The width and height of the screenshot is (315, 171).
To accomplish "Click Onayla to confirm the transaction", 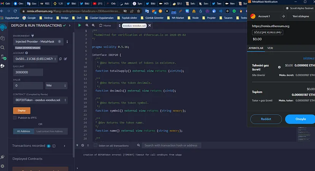I will point(300,119).
